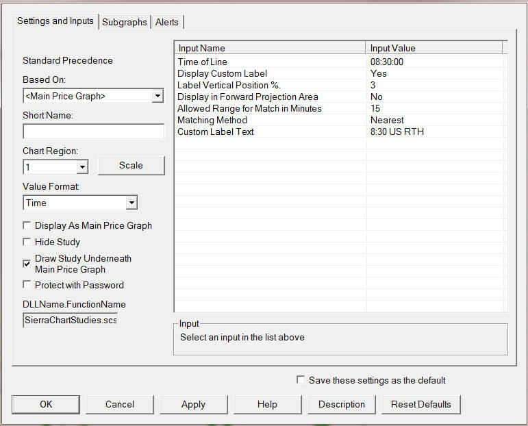Open the Alerts tab
This screenshot has width=528, height=426.
pyautogui.click(x=167, y=22)
